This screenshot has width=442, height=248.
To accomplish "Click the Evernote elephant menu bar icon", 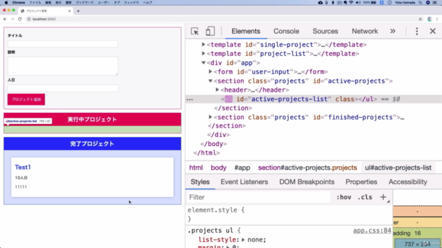I will pos(345,3).
